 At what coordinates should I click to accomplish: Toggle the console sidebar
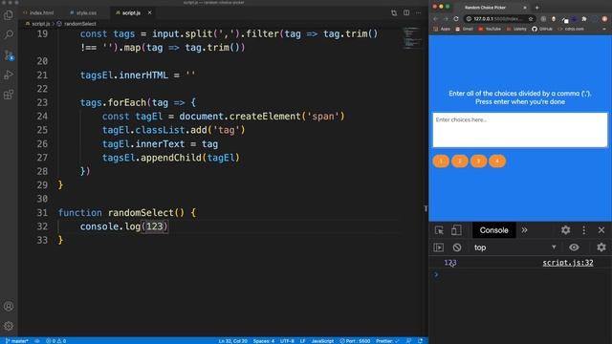point(439,247)
